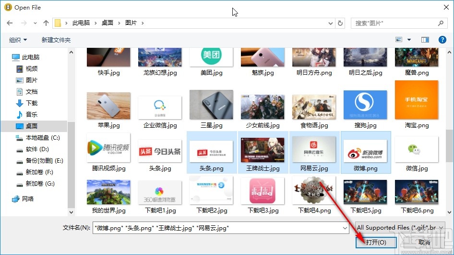Screen dimensions: 454x255
Task: Open 视频 in the sidebar
Action: (27, 69)
